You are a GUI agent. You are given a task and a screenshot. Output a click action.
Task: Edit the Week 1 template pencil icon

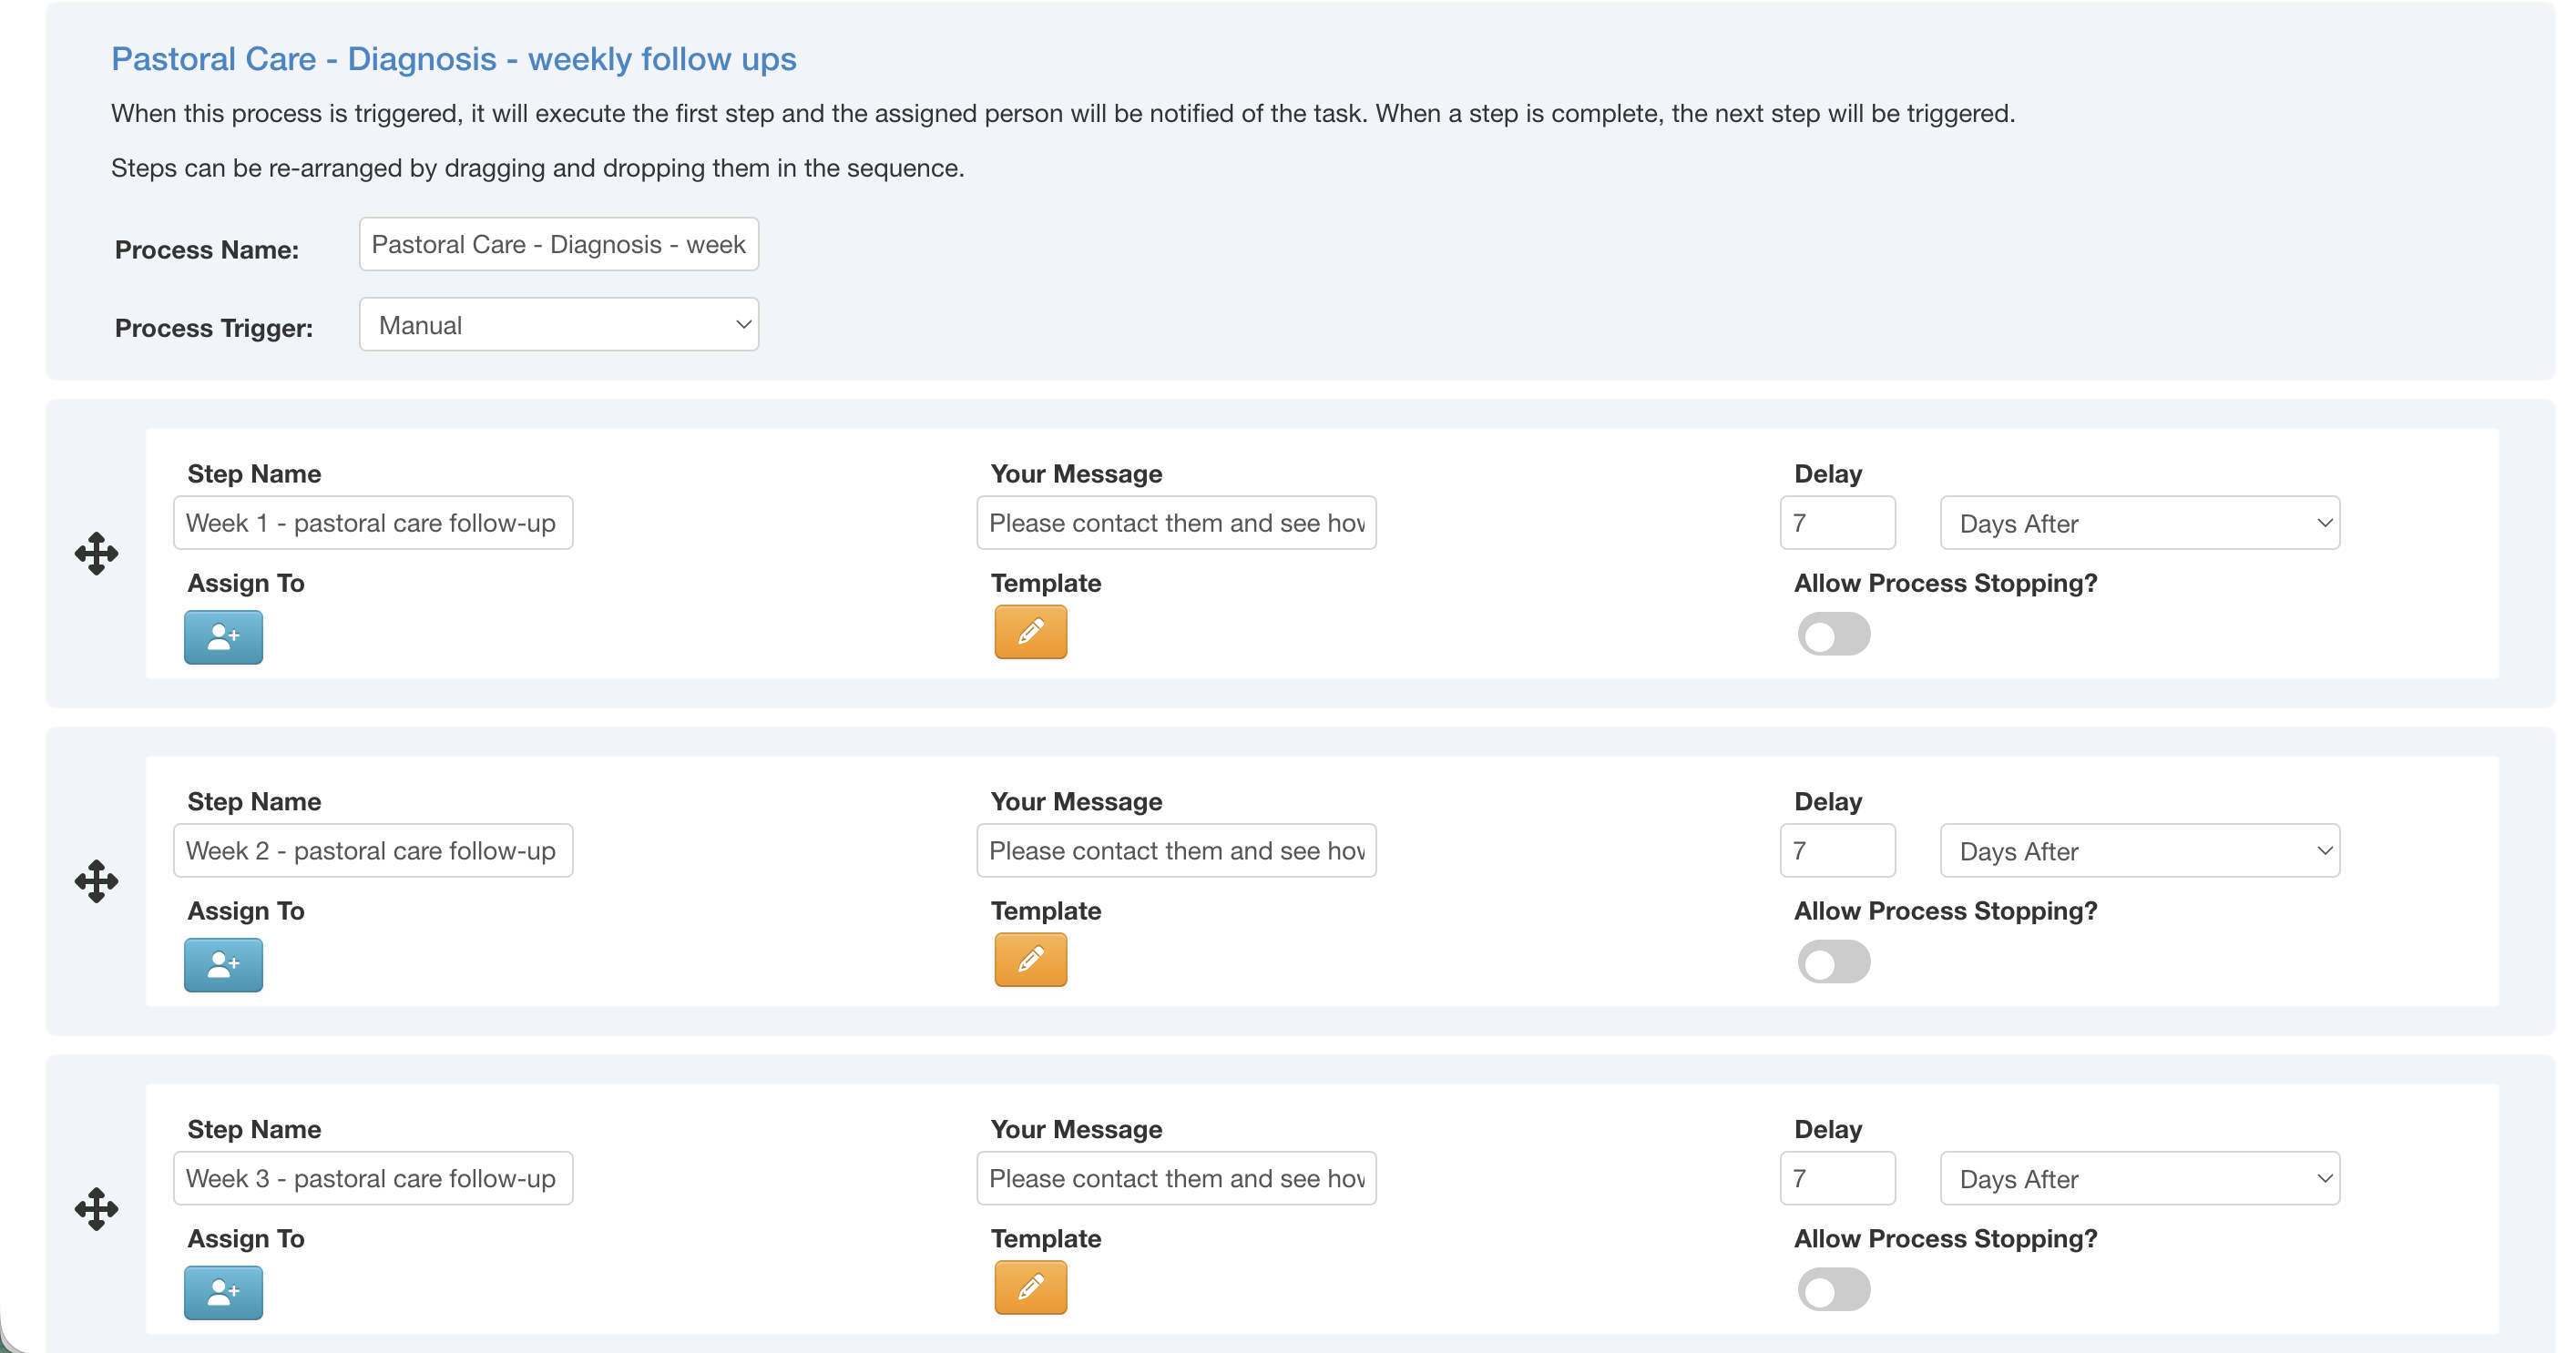1030,632
